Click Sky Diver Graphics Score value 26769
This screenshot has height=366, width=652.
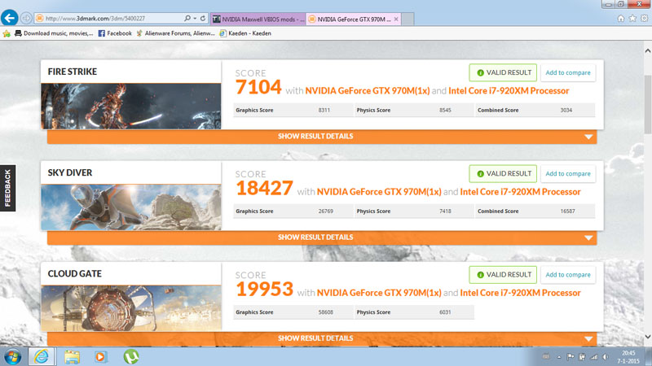pos(325,211)
